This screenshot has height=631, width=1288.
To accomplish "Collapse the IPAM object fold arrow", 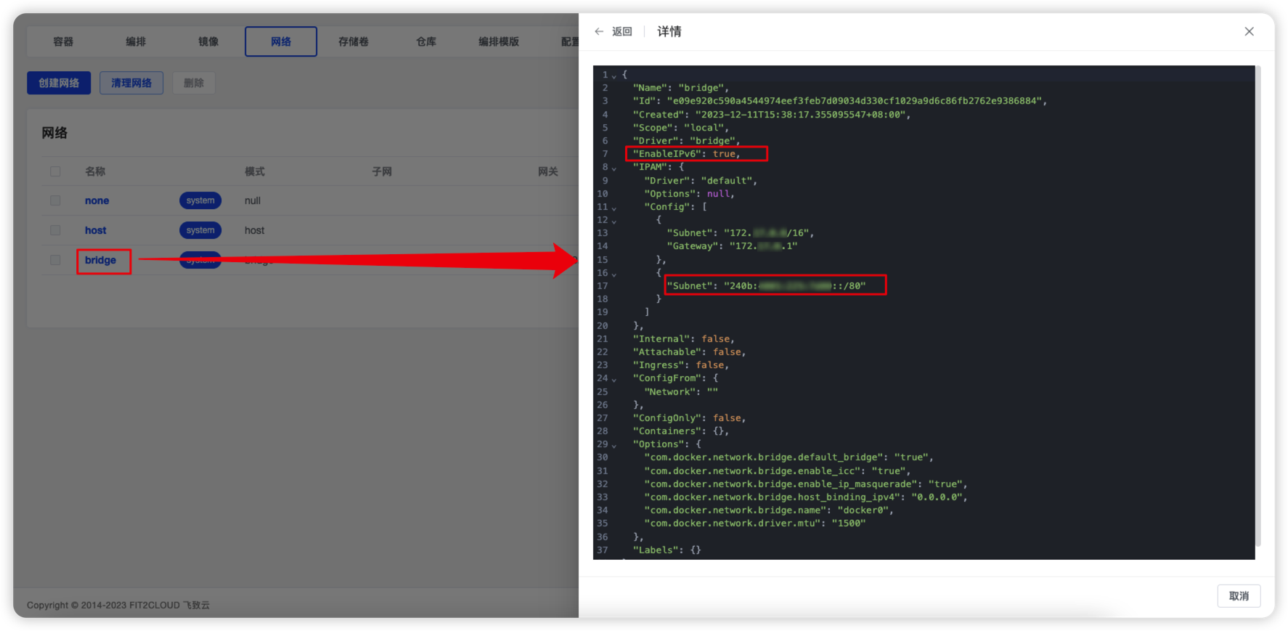I will click(x=614, y=168).
